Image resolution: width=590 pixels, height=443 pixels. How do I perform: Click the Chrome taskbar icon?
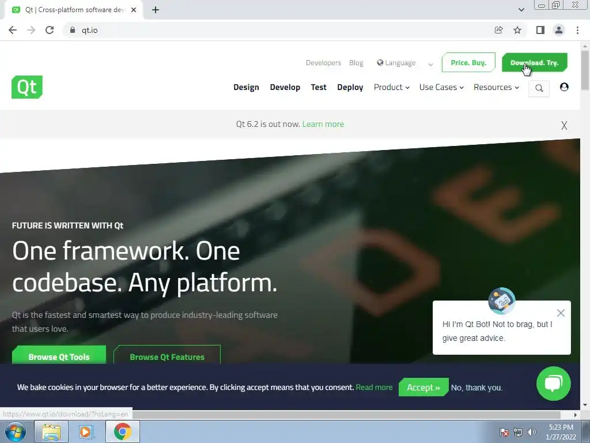[122, 431]
